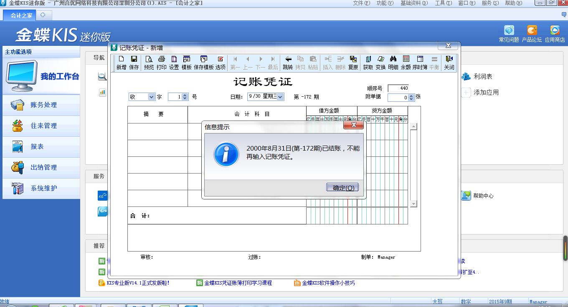
Task: Switch to the 会计之家 tab
Action: click(x=19, y=15)
